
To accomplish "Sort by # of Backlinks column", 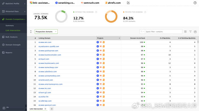I will (x=165, y=38).
